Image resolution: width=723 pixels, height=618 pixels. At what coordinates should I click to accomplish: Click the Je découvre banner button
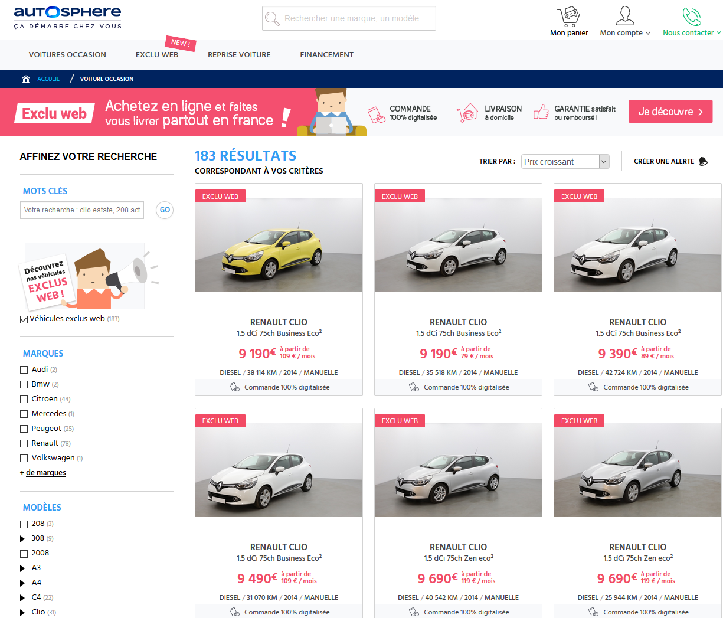pos(670,111)
